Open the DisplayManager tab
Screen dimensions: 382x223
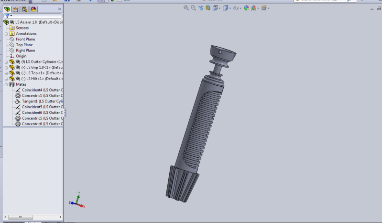point(33,9)
